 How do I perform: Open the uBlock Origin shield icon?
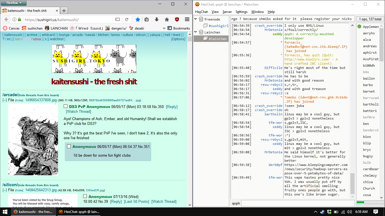(177, 19)
